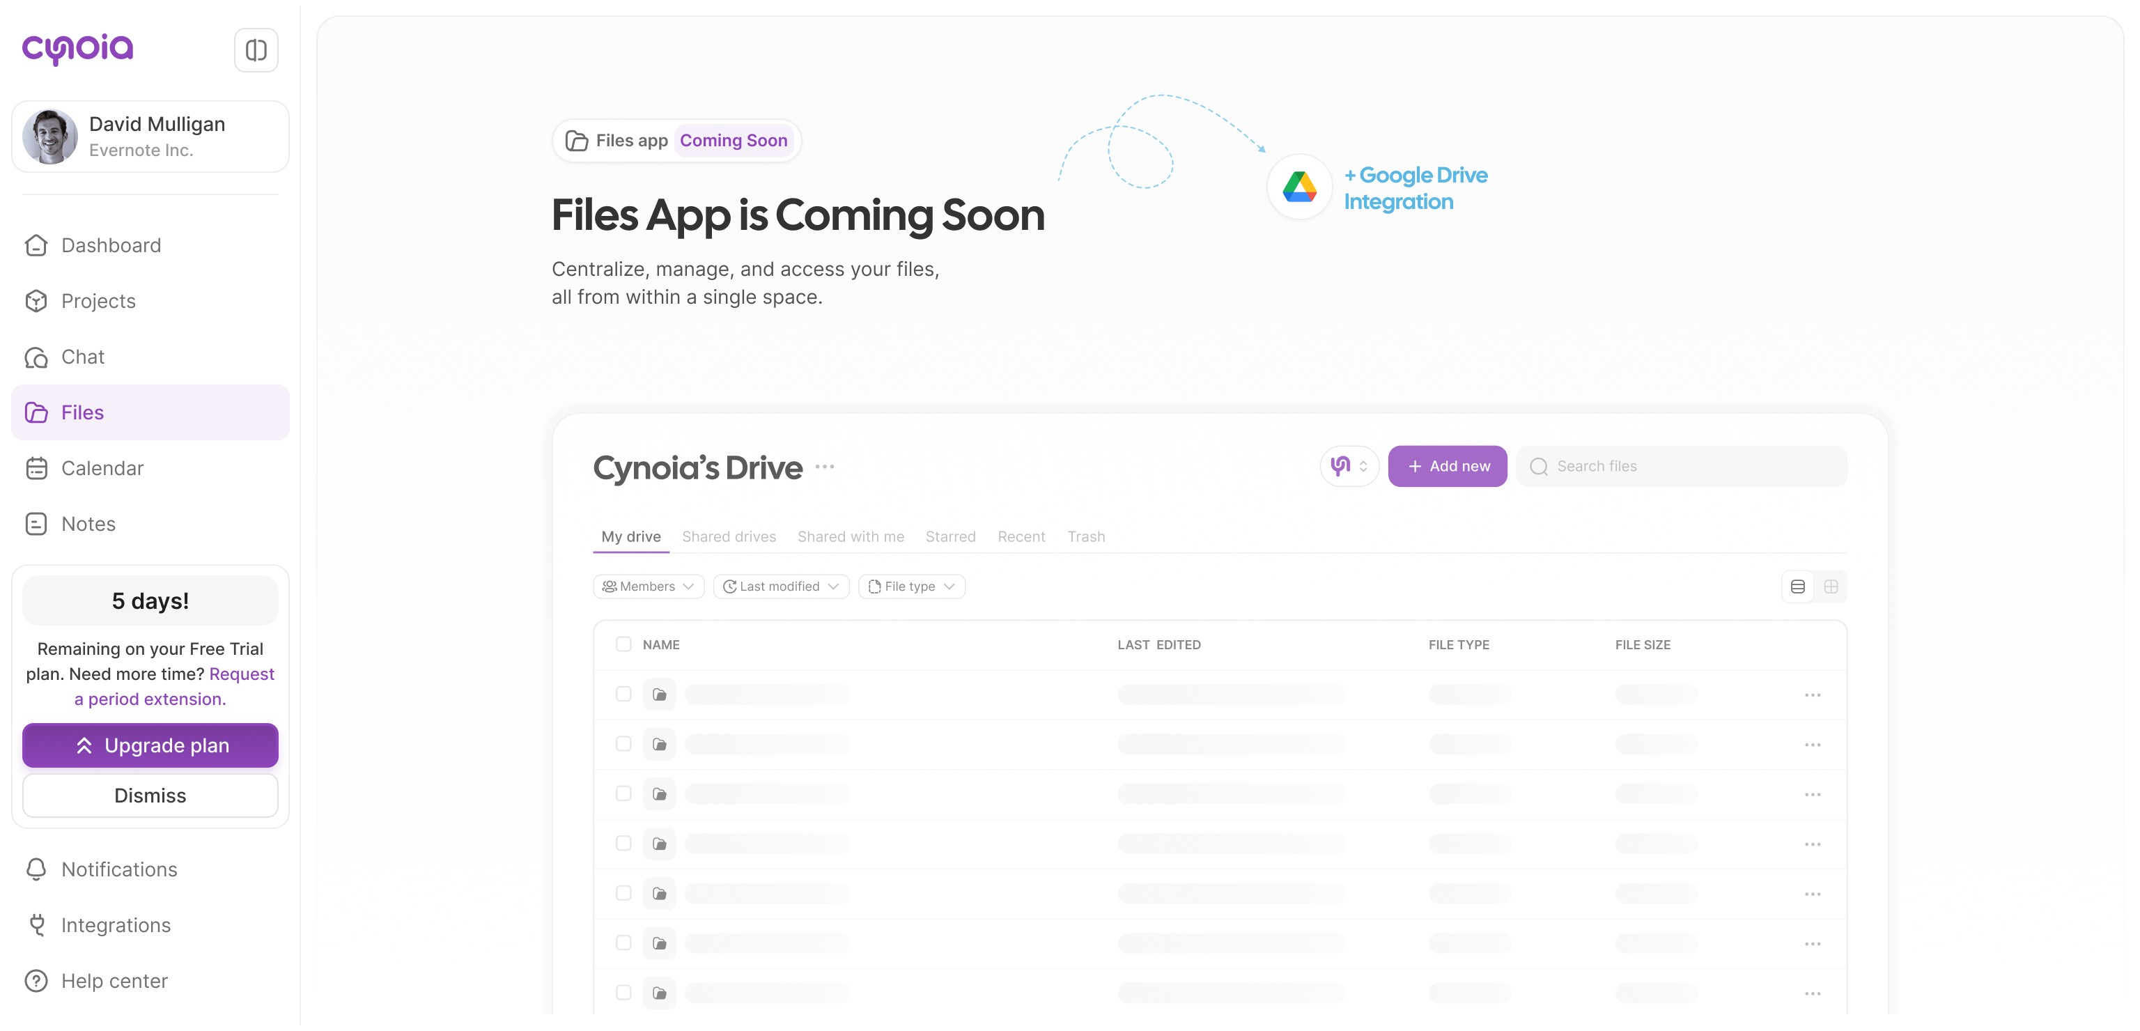The image size is (2140, 1031).
Task: Check the first file row checkbox
Action: coord(623,694)
